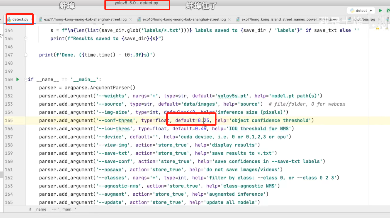Image resolution: width=390 pixels, height=218 pixels.
Task: Close the exp7 power_Street.jpeg tab
Action: pos(341,19)
